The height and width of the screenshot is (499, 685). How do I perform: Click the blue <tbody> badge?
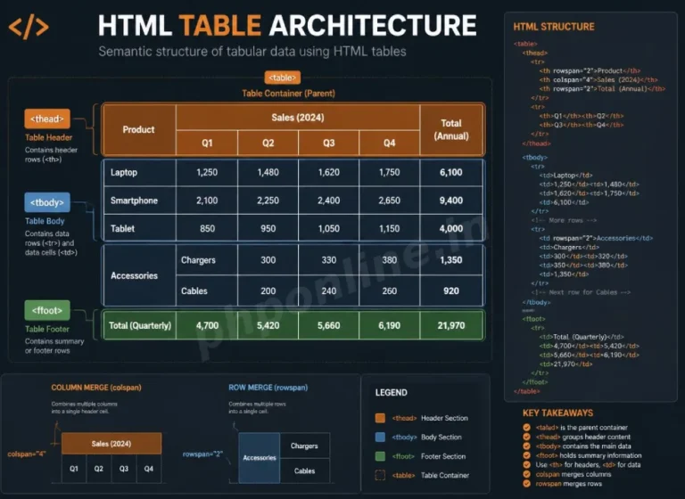point(47,202)
